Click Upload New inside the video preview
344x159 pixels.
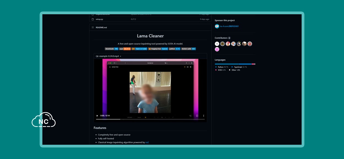114,67
